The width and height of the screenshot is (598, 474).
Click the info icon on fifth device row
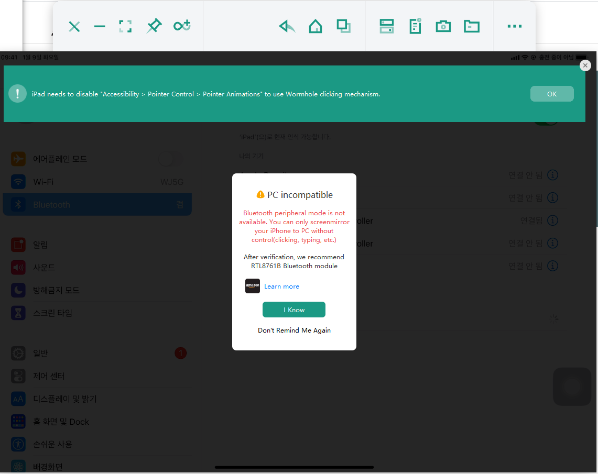(x=552, y=266)
